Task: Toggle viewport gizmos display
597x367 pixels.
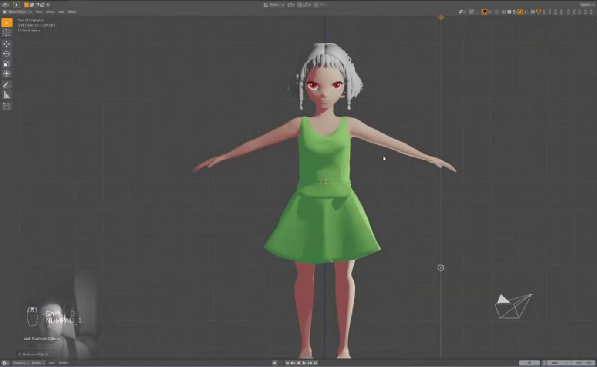Action: tap(471, 12)
